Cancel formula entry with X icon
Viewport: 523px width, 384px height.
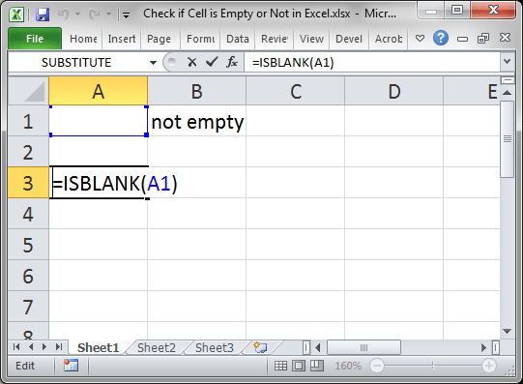click(x=191, y=62)
